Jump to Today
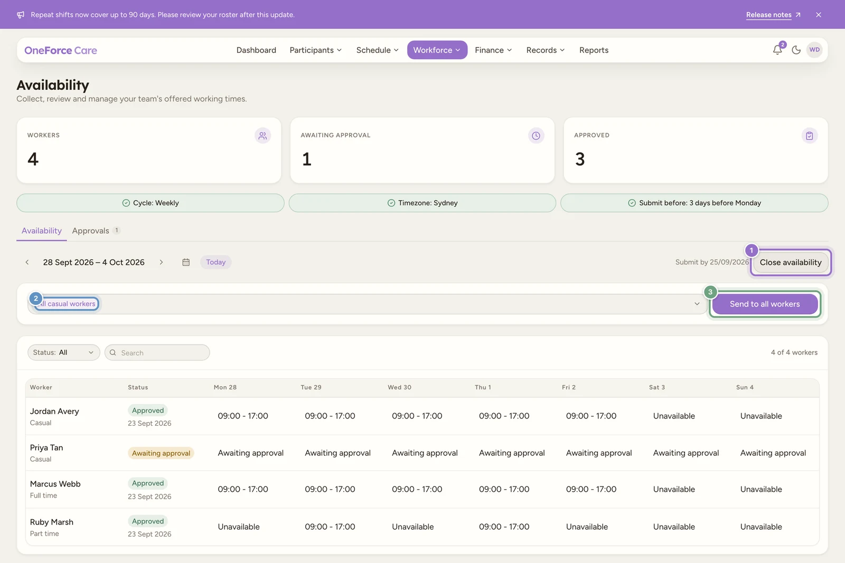Screen dimensions: 845x563 click(x=215, y=262)
